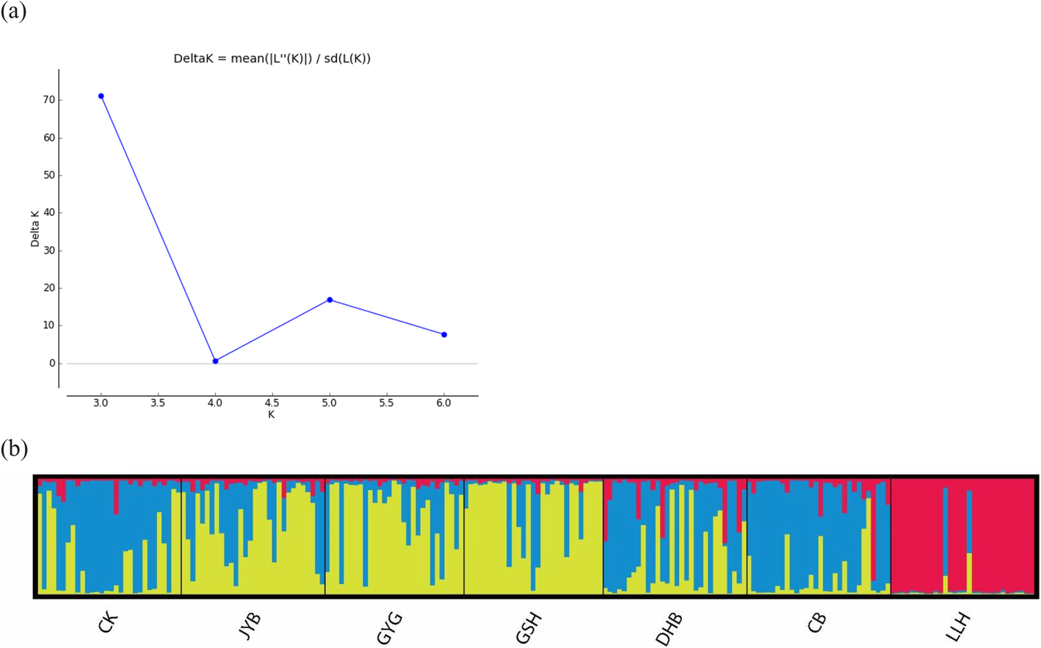Click the data point at K=5.0

coord(330,300)
